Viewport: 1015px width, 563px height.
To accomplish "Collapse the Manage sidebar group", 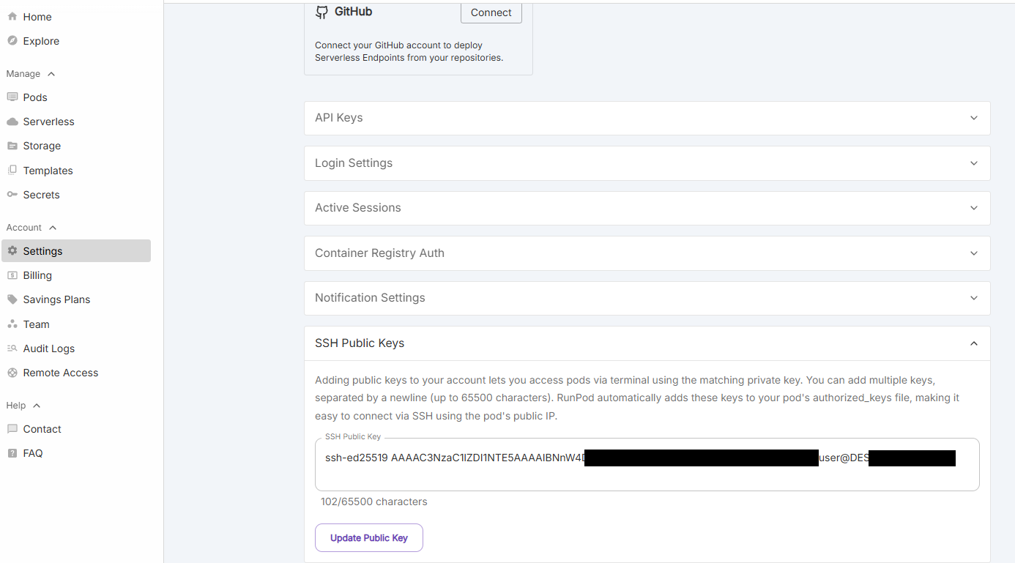I will pos(51,74).
